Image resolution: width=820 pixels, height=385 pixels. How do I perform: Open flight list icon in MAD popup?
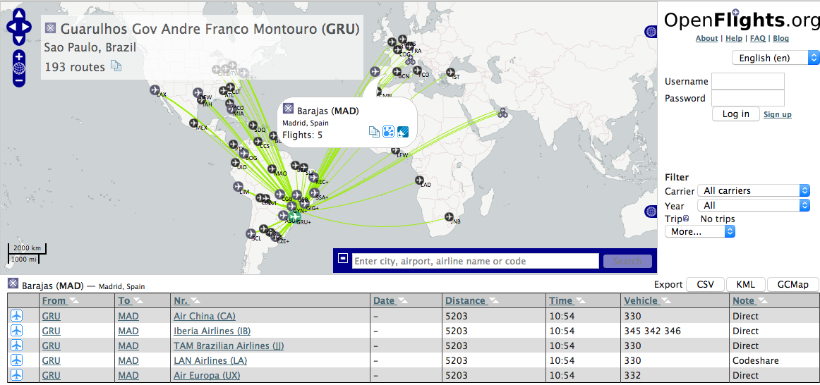374,132
